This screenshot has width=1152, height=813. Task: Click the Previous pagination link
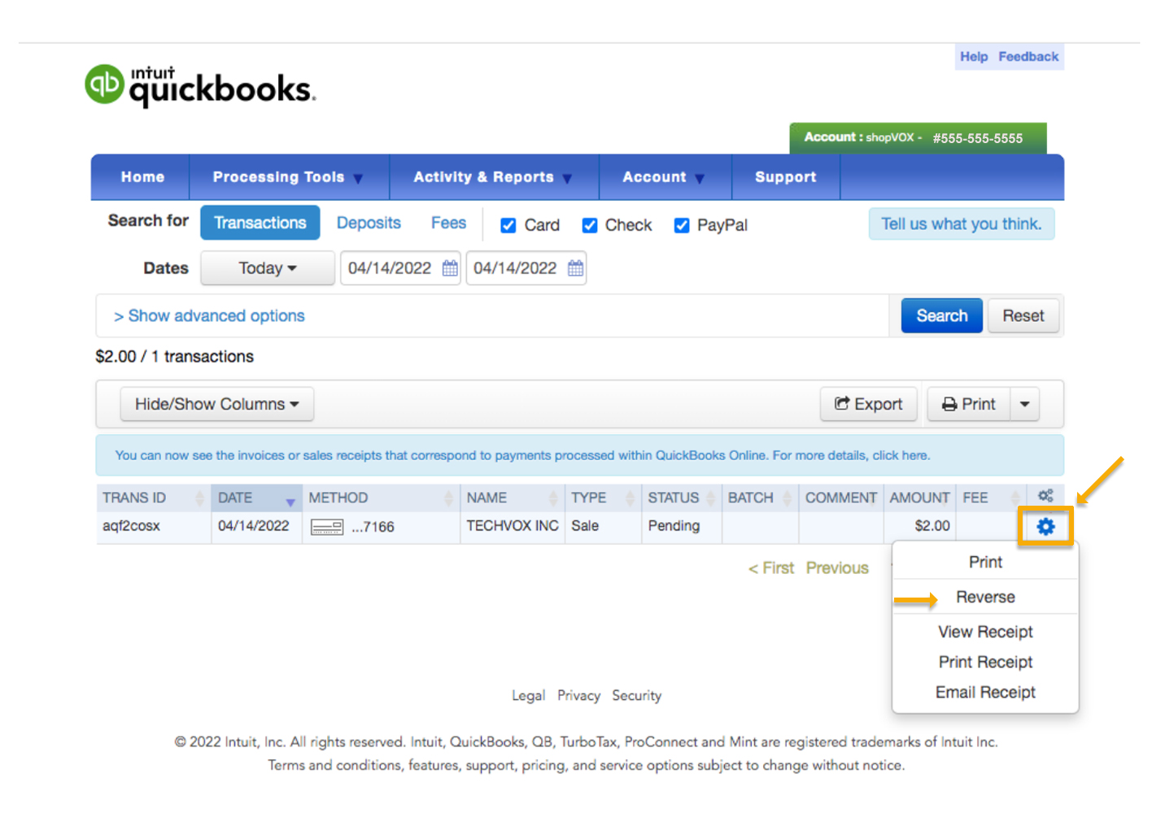point(837,568)
